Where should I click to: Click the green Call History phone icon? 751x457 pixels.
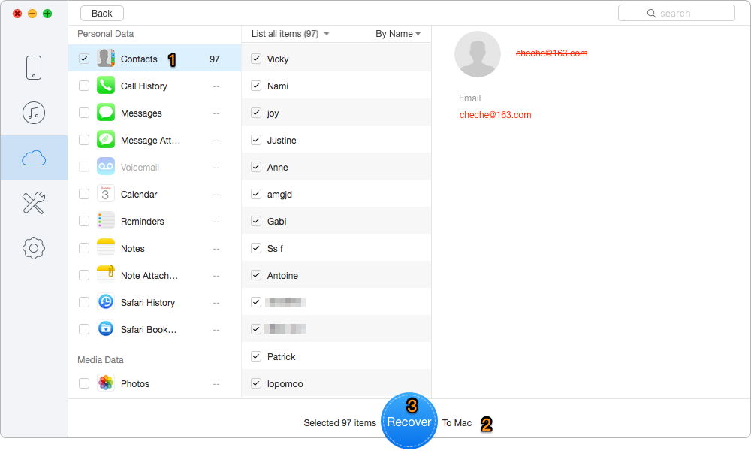(106, 86)
